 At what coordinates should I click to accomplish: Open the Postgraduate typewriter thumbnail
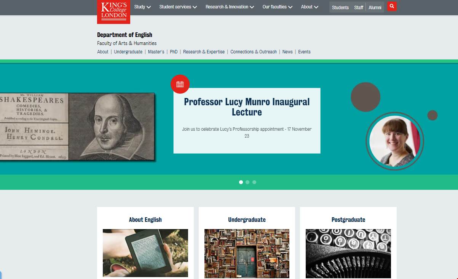pyautogui.click(x=348, y=253)
